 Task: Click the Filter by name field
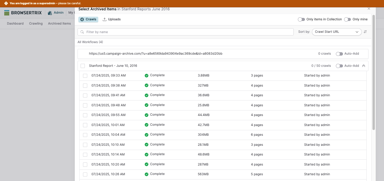pos(185,32)
